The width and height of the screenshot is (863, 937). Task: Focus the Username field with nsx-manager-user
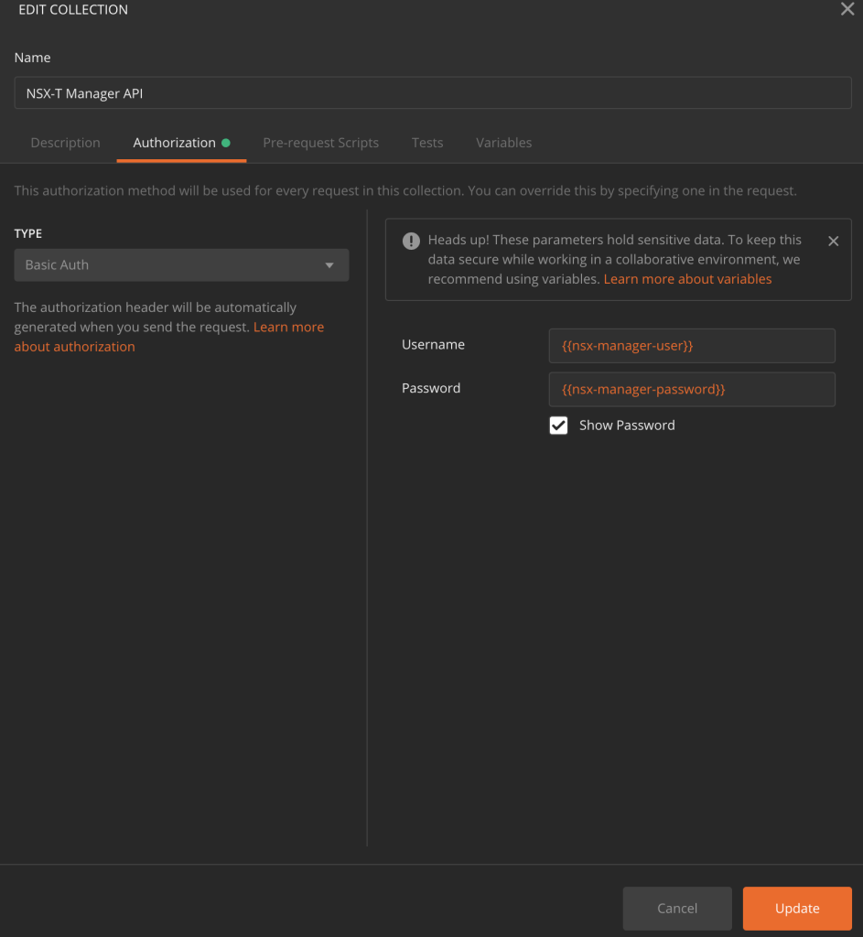pyautogui.click(x=691, y=346)
